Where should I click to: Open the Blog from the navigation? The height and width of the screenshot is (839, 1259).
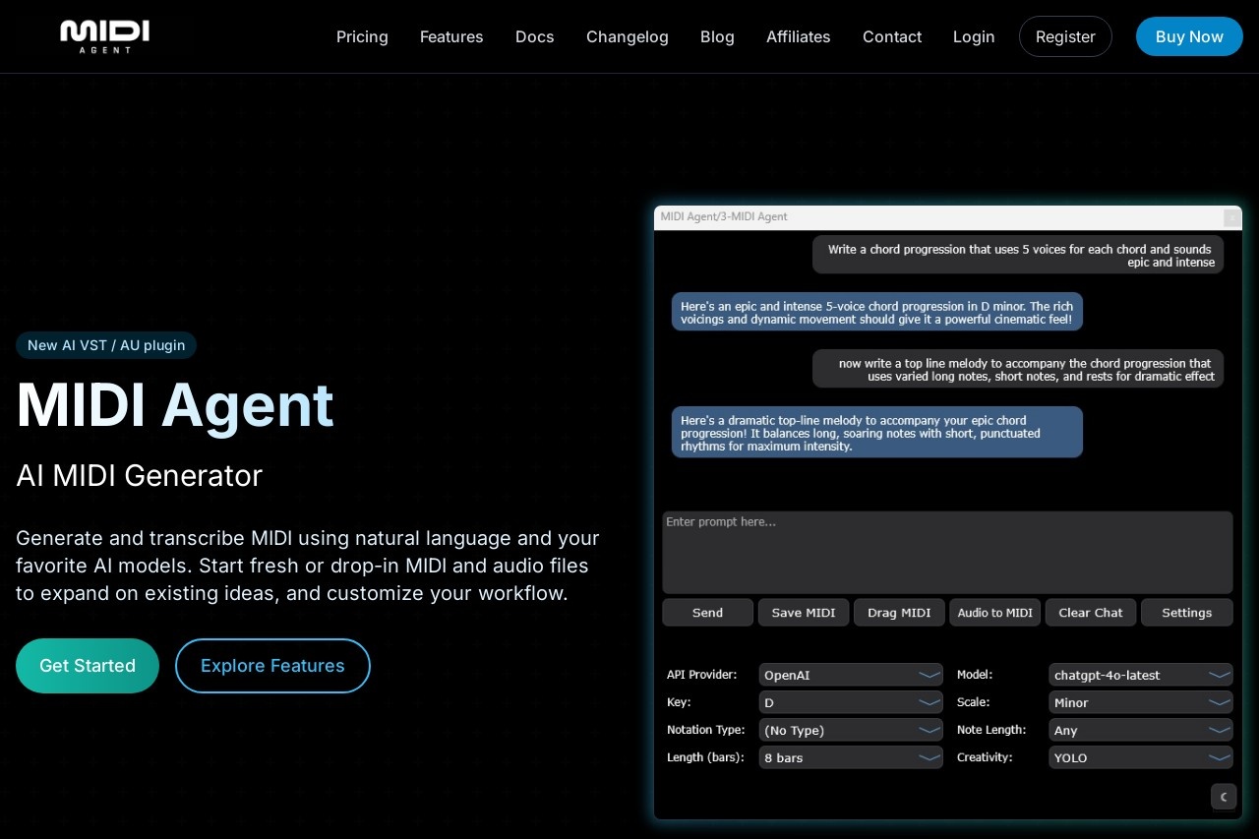717,36
